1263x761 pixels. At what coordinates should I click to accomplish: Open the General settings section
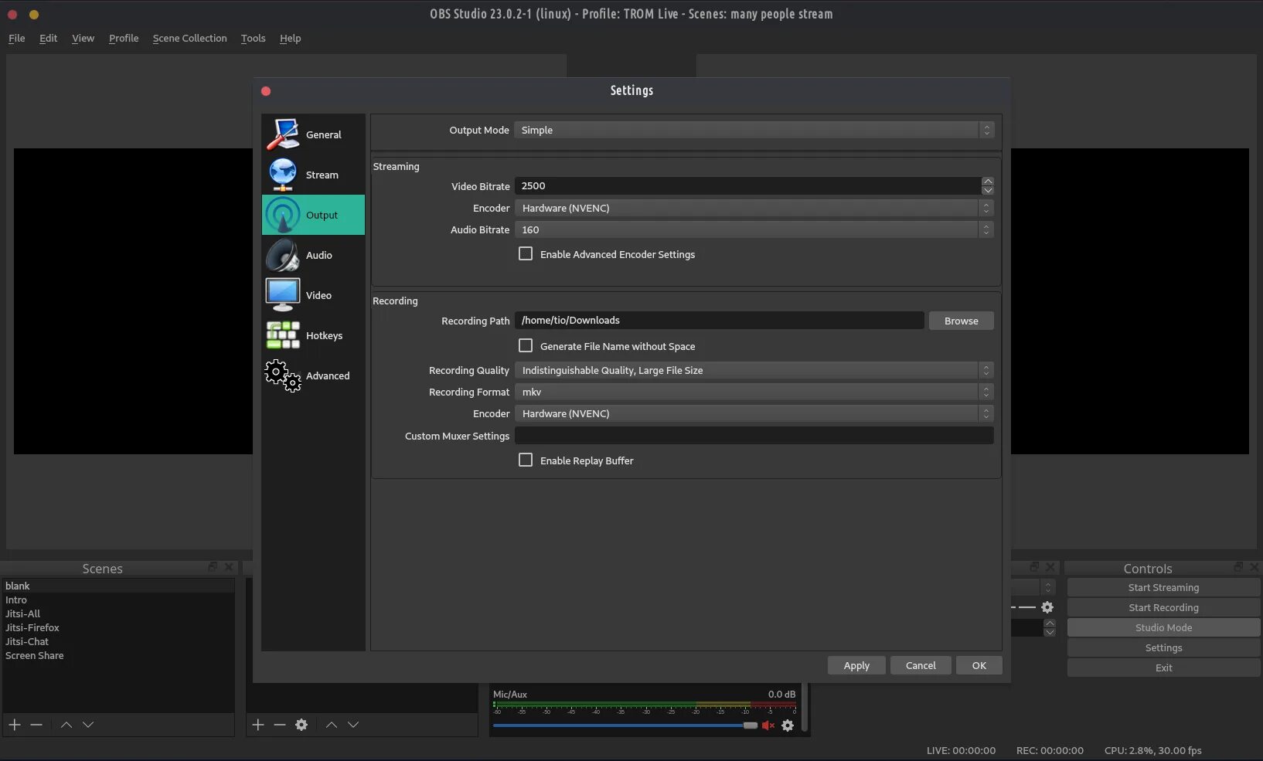(x=312, y=134)
